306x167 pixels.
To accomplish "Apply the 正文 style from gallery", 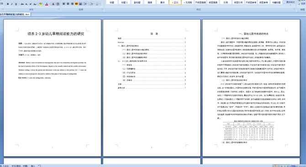I will tap(175, 2).
